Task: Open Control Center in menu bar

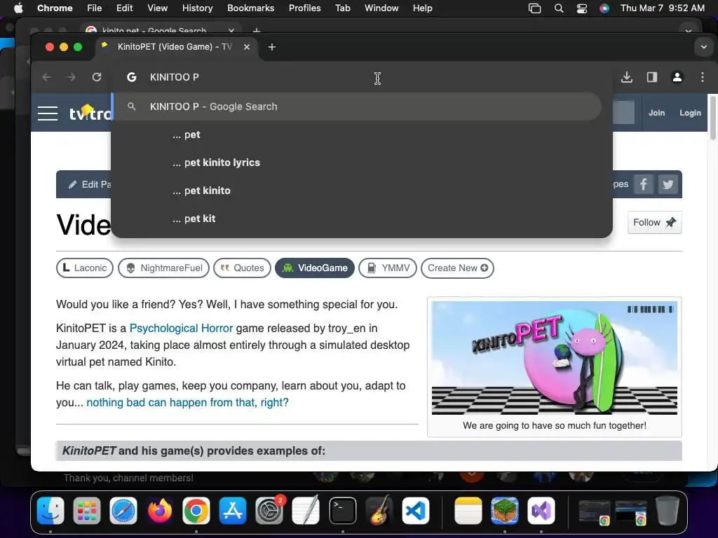Action: (x=581, y=8)
